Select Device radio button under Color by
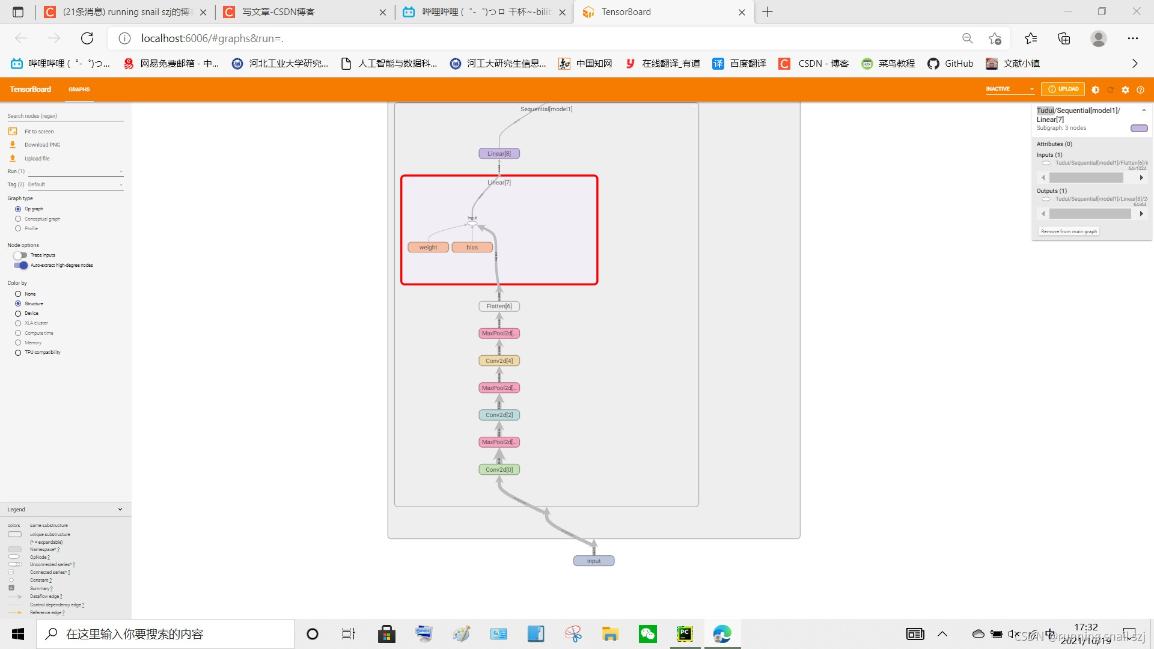 coord(18,313)
